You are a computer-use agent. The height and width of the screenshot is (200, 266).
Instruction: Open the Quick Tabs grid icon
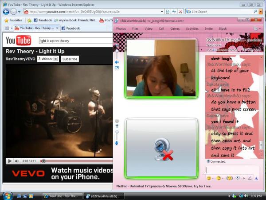[x=7, y=28]
